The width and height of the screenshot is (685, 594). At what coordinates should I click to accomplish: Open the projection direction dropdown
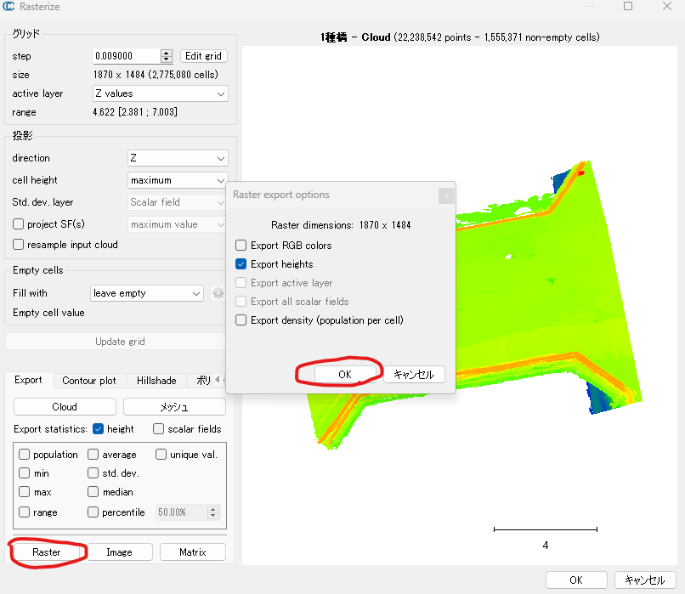178,158
